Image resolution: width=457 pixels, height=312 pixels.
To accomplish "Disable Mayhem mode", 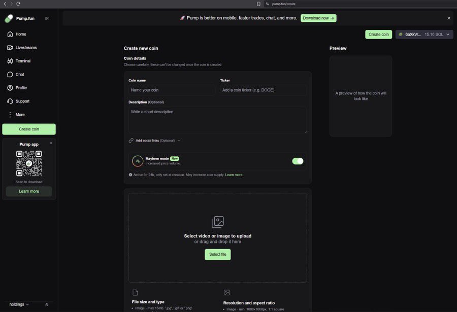I will click(x=298, y=161).
